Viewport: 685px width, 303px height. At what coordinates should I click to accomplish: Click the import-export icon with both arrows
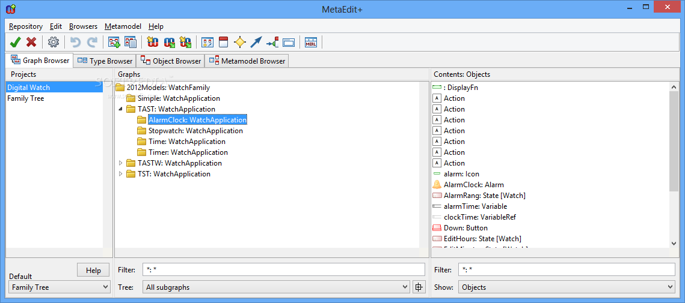pos(185,42)
